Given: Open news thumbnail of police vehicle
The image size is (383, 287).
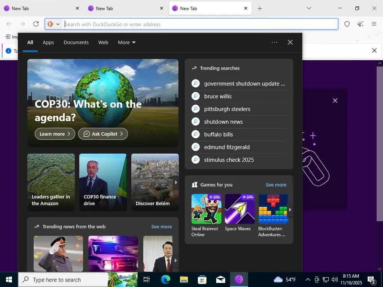Looking at the screenshot, I should 113,254.
